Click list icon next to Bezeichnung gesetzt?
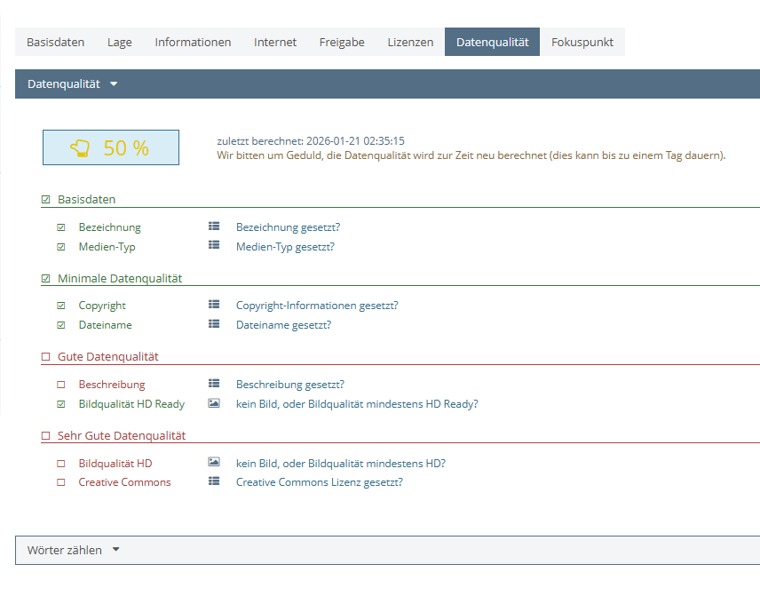760x604 pixels. pyautogui.click(x=214, y=226)
